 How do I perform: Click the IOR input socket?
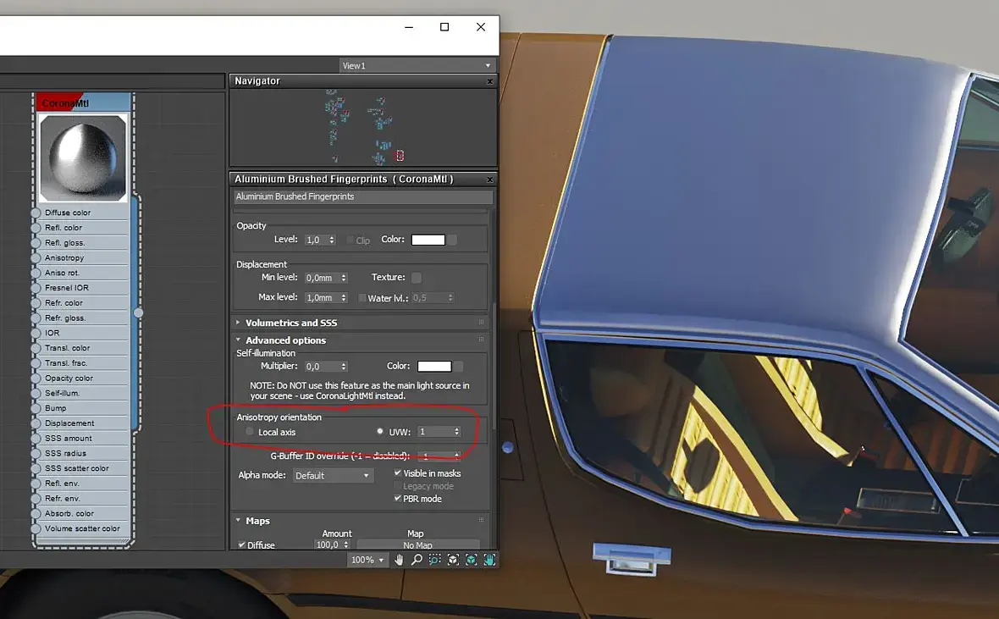pos(36,333)
